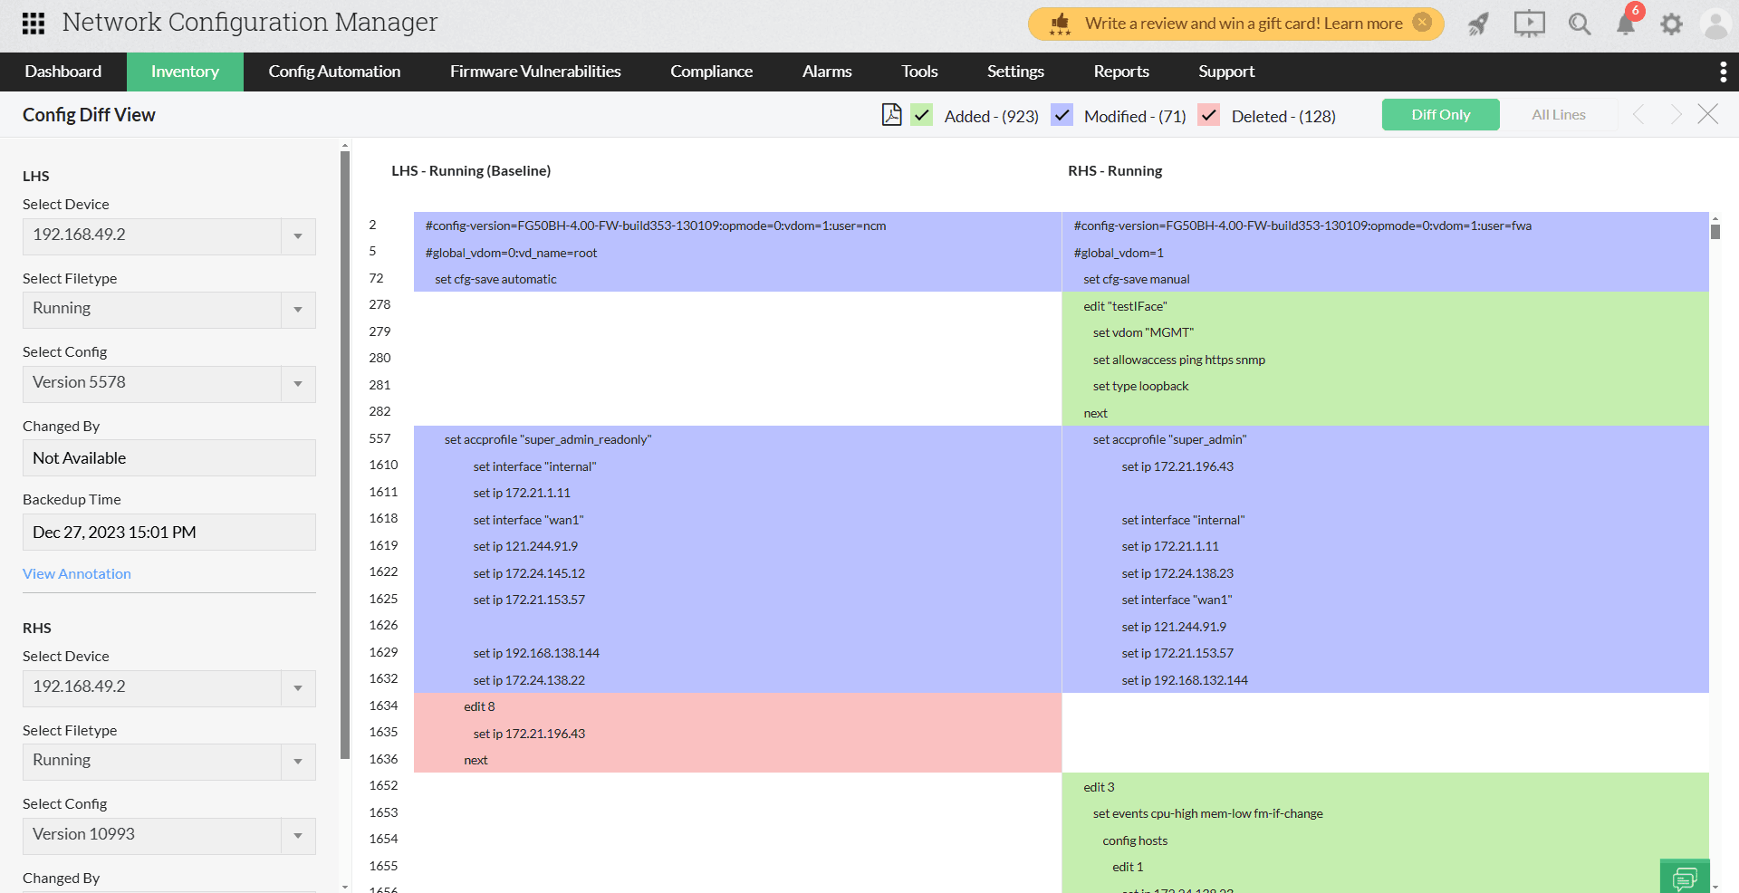Image resolution: width=1739 pixels, height=893 pixels.
Task: Open the LHS Select Device dropdown
Action: tap(297, 236)
